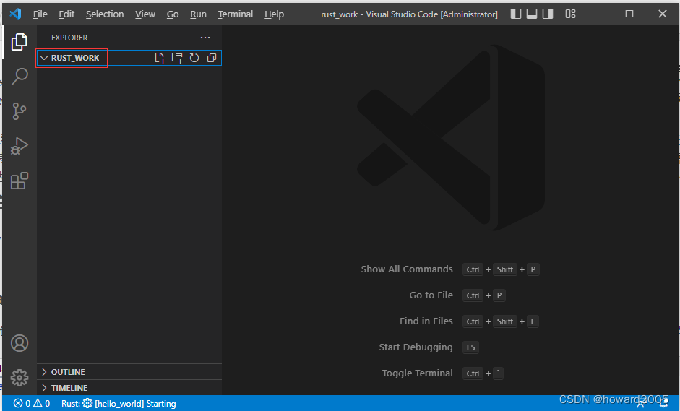Click the Toggle Terminal label

tap(417, 373)
